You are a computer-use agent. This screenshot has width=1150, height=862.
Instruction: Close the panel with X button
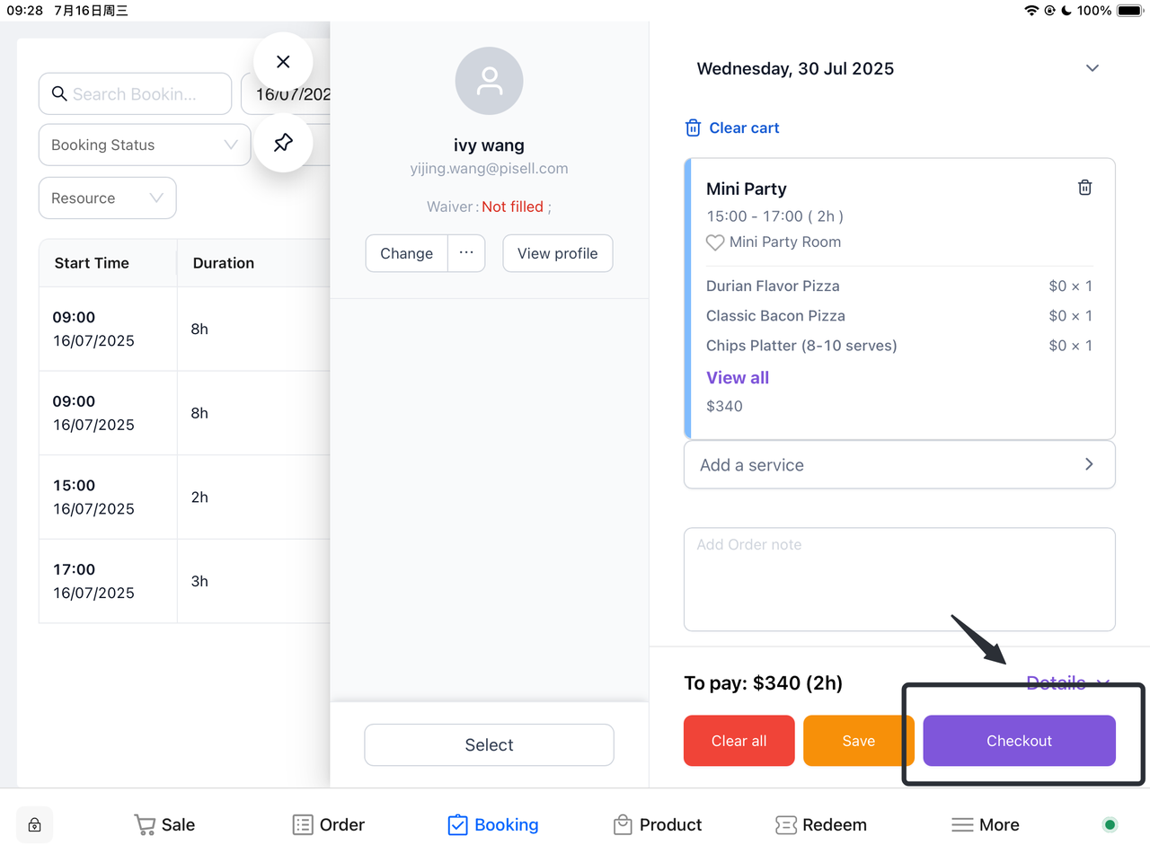coord(283,62)
